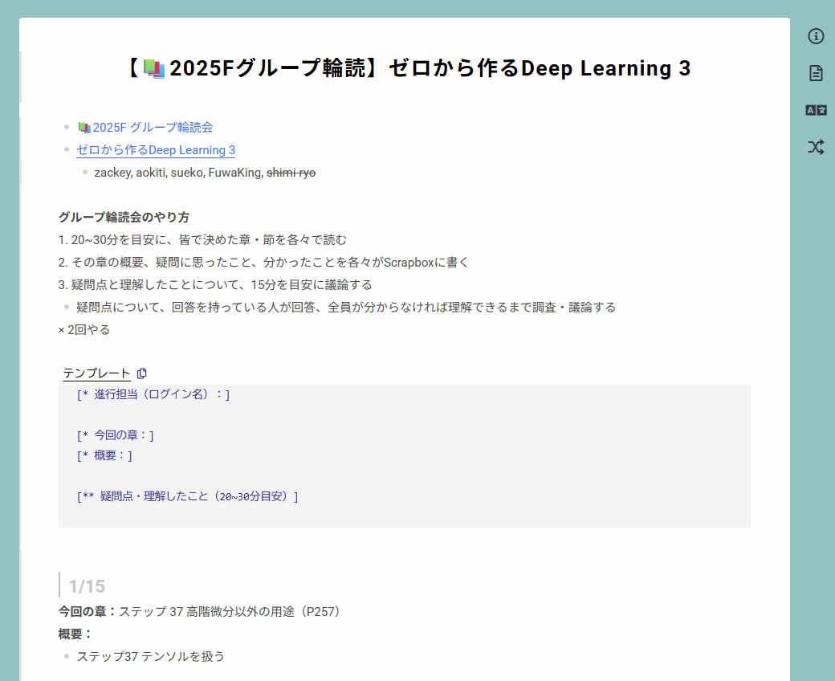Click the translate icon in right sidebar
This screenshot has width=835, height=681.
[816, 110]
